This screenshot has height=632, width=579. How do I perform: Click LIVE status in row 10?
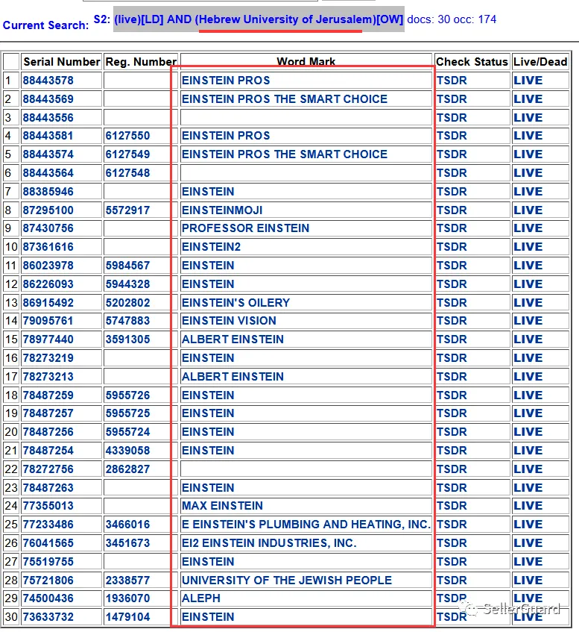pos(528,247)
